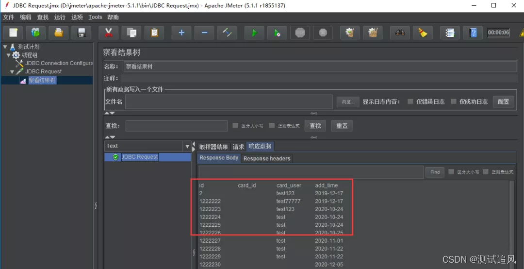Open Function Helper dialog icon
The height and width of the screenshot is (269, 524).
point(450,33)
